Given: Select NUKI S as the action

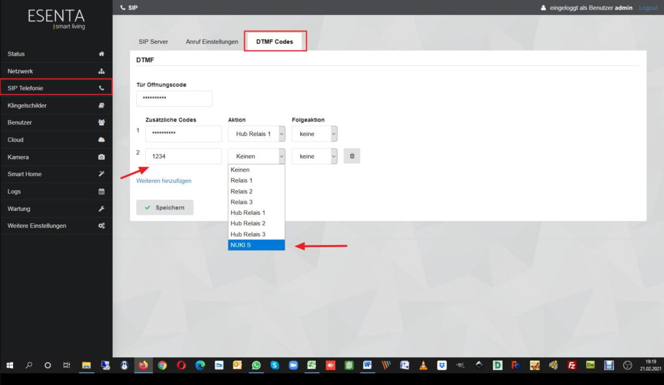Looking at the screenshot, I should click(x=256, y=245).
